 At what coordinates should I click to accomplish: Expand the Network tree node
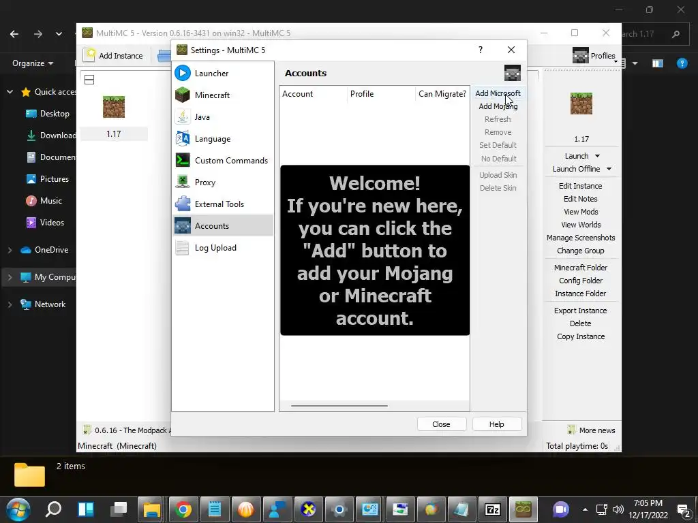10,304
